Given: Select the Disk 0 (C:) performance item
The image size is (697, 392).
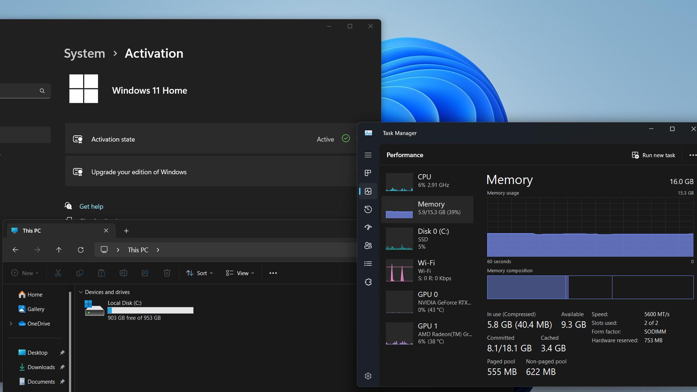Looking at the screenshot, I should click(x=427, y=238).
